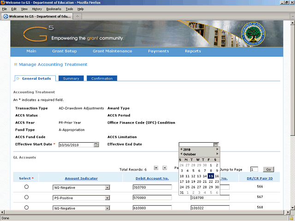This screenshot has width=295, height=221.
Task: Click Effective End Date field
Action: [x=196, y=145]
